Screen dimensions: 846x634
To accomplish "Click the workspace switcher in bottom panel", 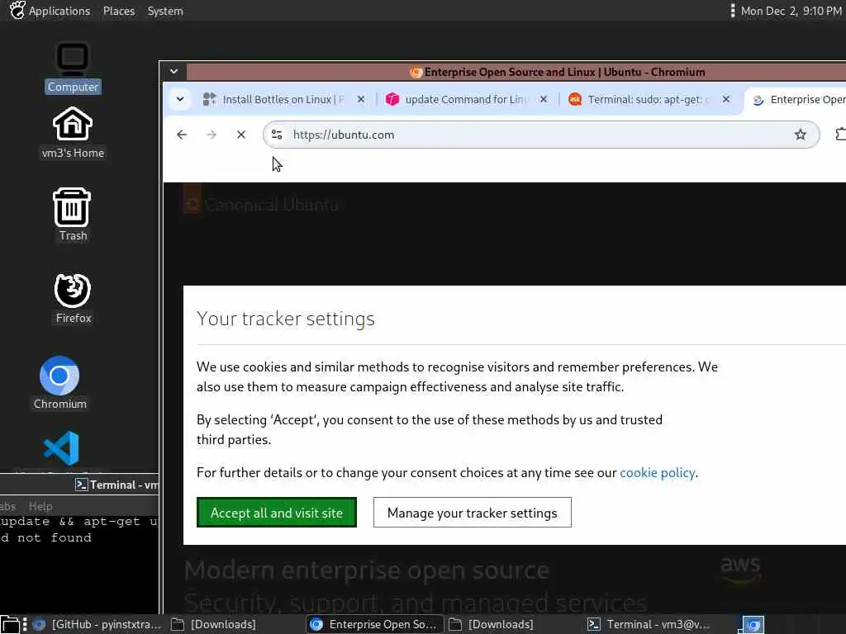I will point(752,624).
